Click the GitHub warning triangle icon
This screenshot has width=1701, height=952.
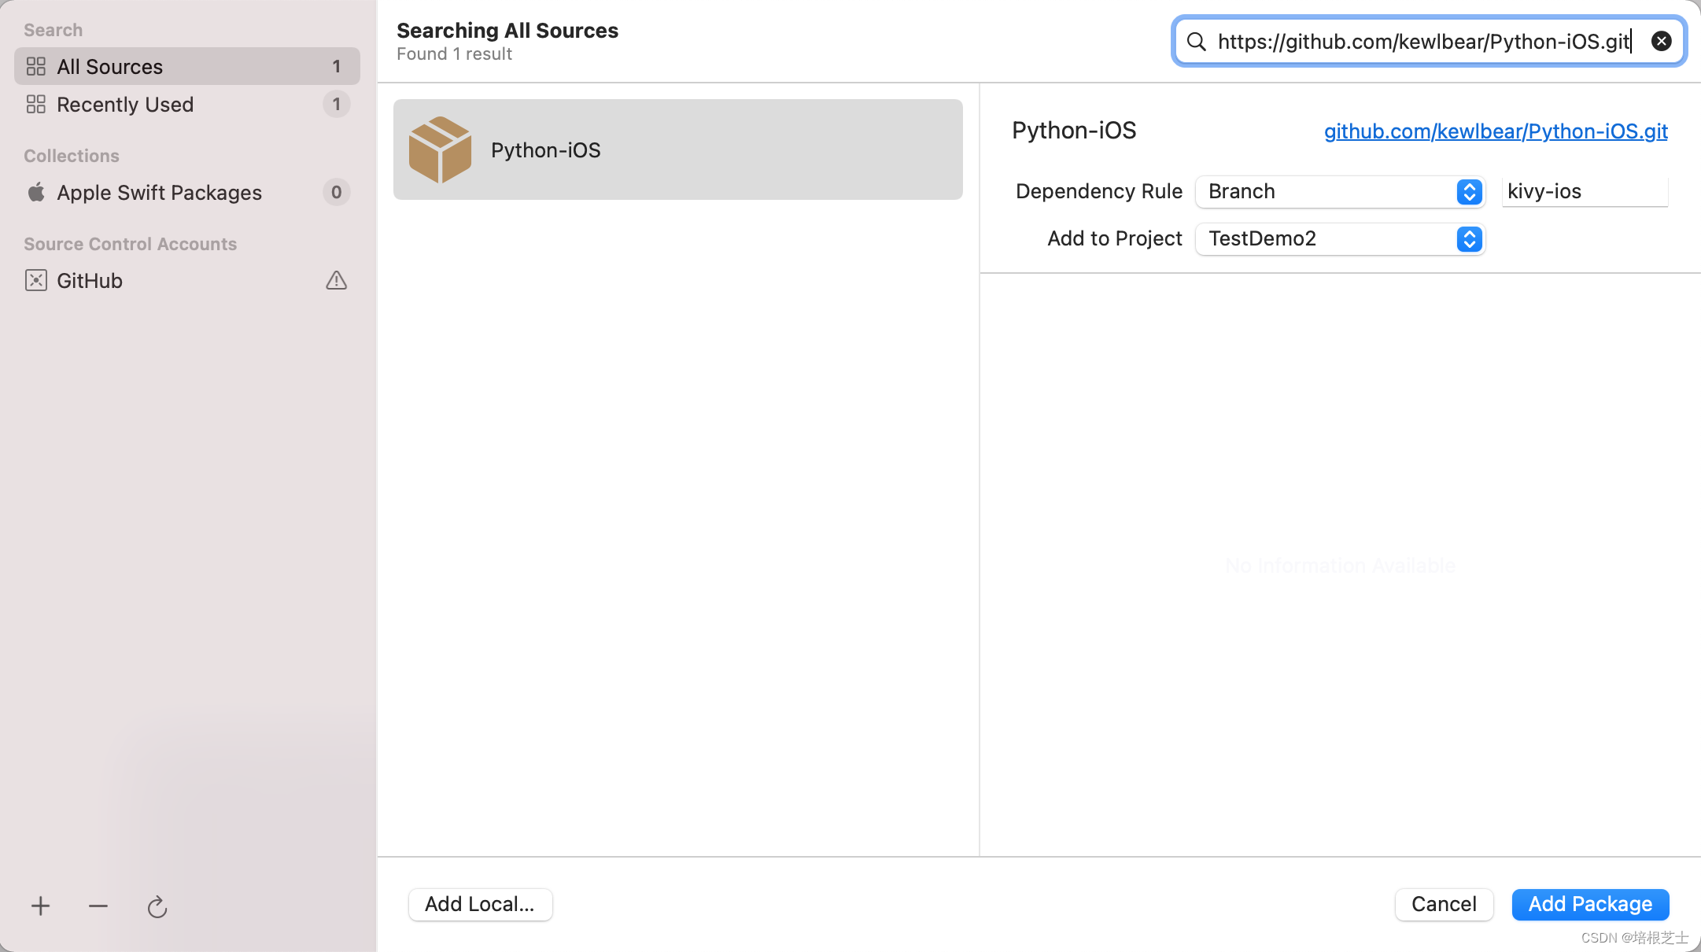(336, 281)
